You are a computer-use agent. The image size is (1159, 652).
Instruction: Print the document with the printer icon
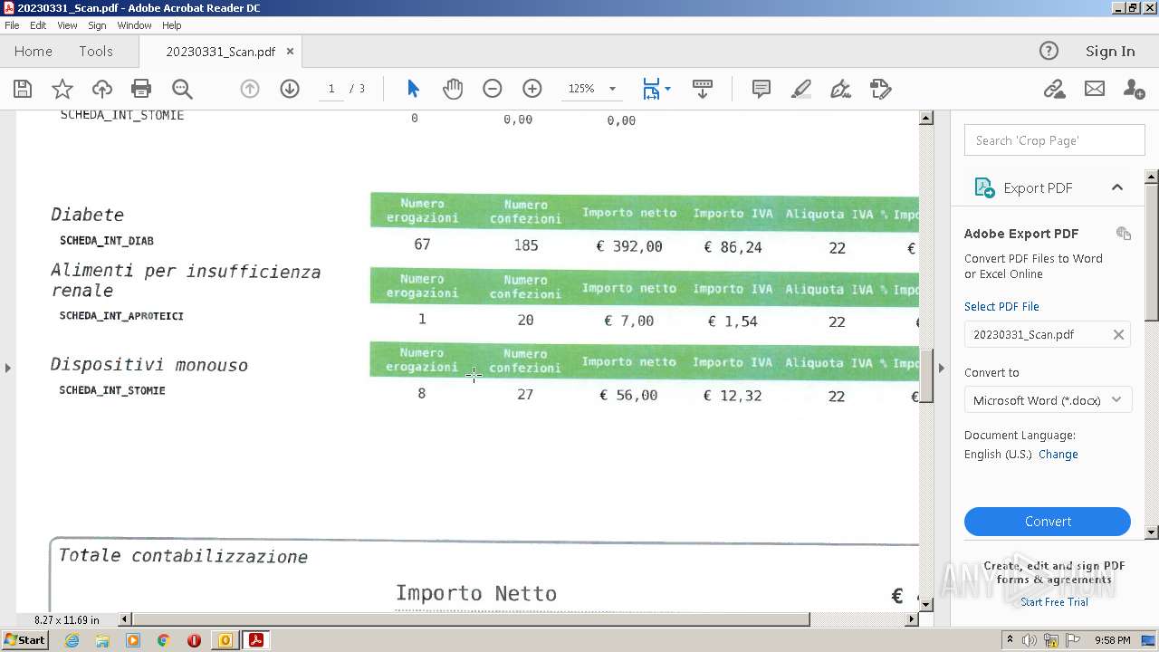(141, 89)
